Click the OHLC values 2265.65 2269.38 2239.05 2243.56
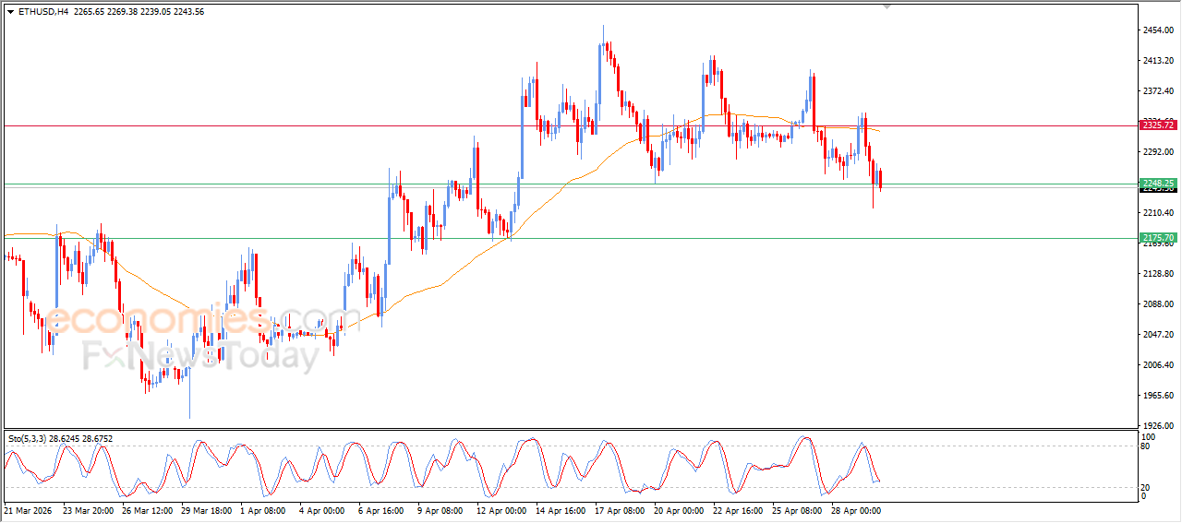Image resolution: width=1182 pixels, height=523 pixels. click(139, 11)
